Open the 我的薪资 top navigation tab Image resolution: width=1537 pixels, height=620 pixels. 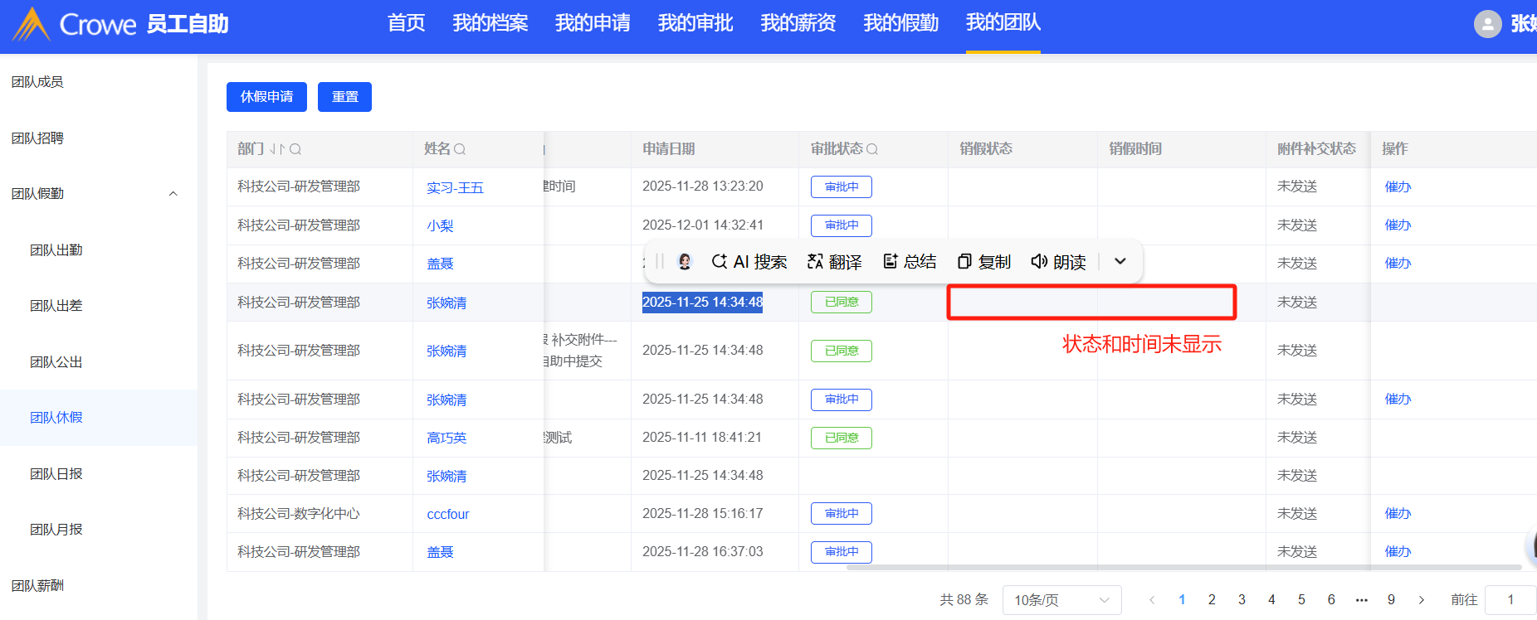click(x=798, y=23)
